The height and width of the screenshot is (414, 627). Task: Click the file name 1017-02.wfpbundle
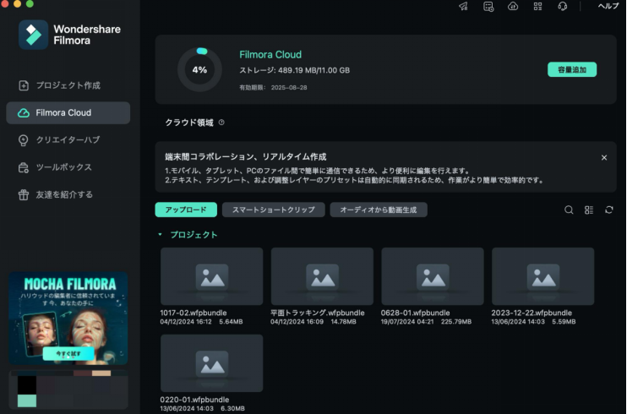194,313
